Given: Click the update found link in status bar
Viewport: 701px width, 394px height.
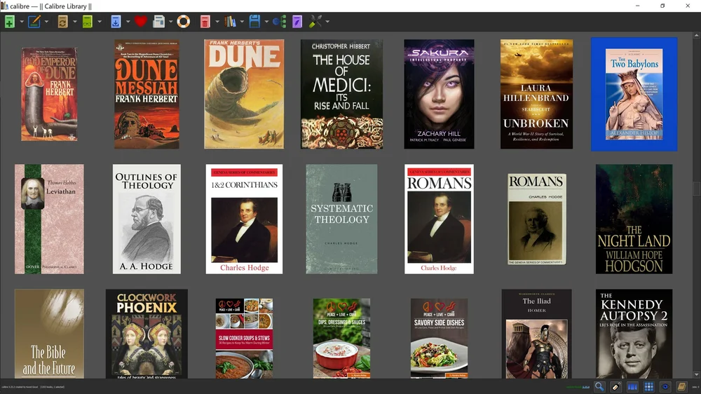Looking at the screenshot, I should pyautogui.click(x=578, y=387).
